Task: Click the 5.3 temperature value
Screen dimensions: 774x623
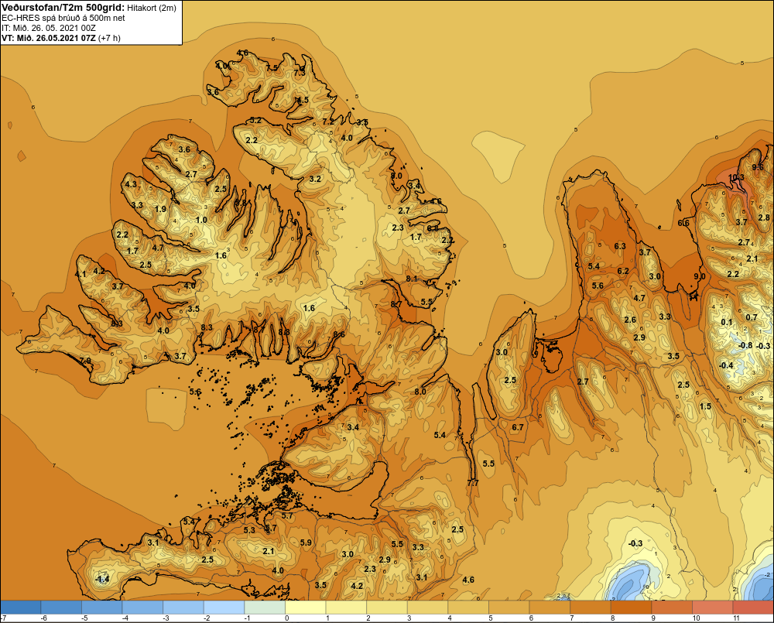Action: click(x=249, y=530)
